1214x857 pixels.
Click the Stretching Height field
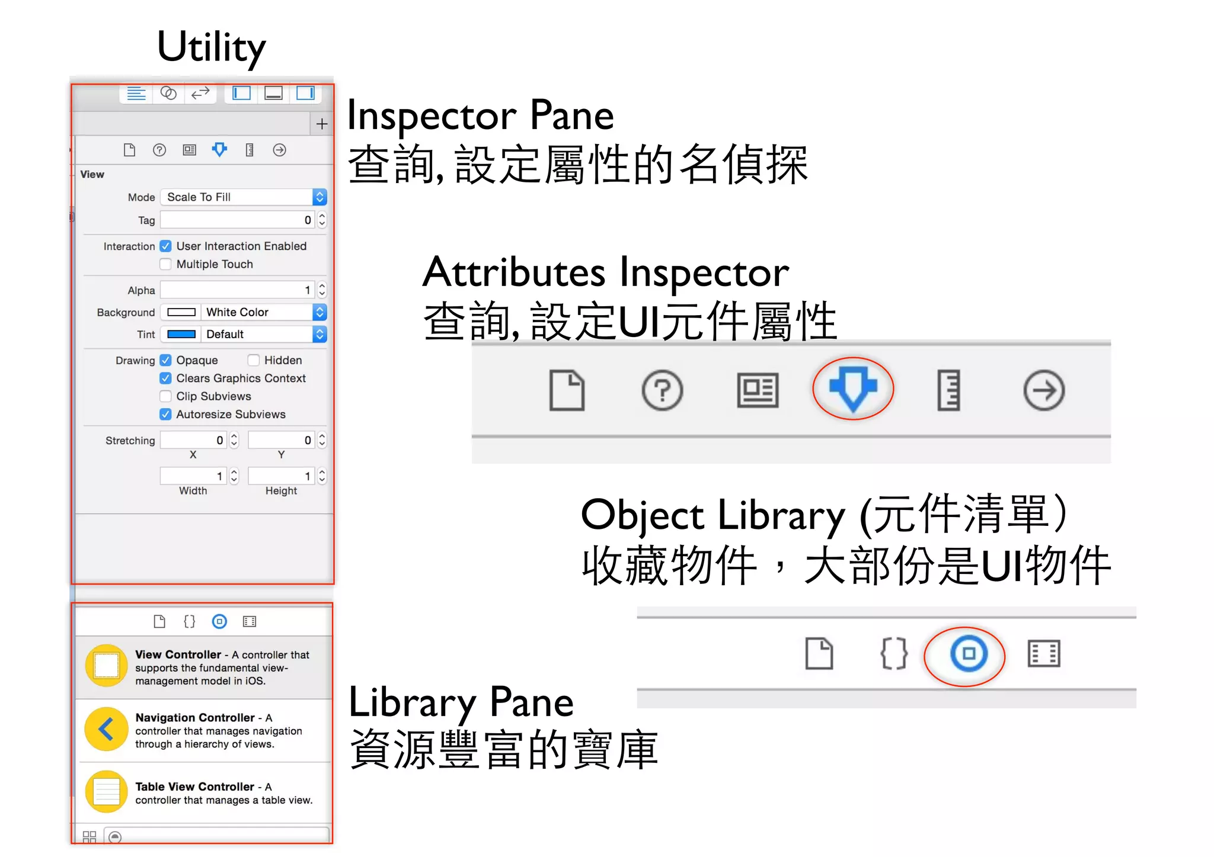[281, 476]
